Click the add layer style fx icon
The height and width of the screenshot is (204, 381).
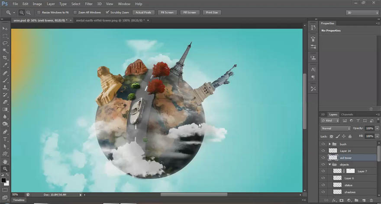tap(334, 201)
